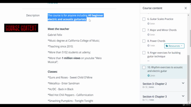Click folder icon in Resources button
The image size is (191, 107).
(167, 46)
